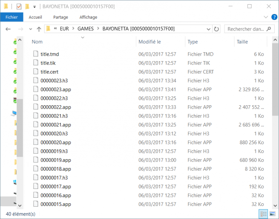Click the properties checkmark quick access icon
The image size is (279, 219).
click(19, 6)
